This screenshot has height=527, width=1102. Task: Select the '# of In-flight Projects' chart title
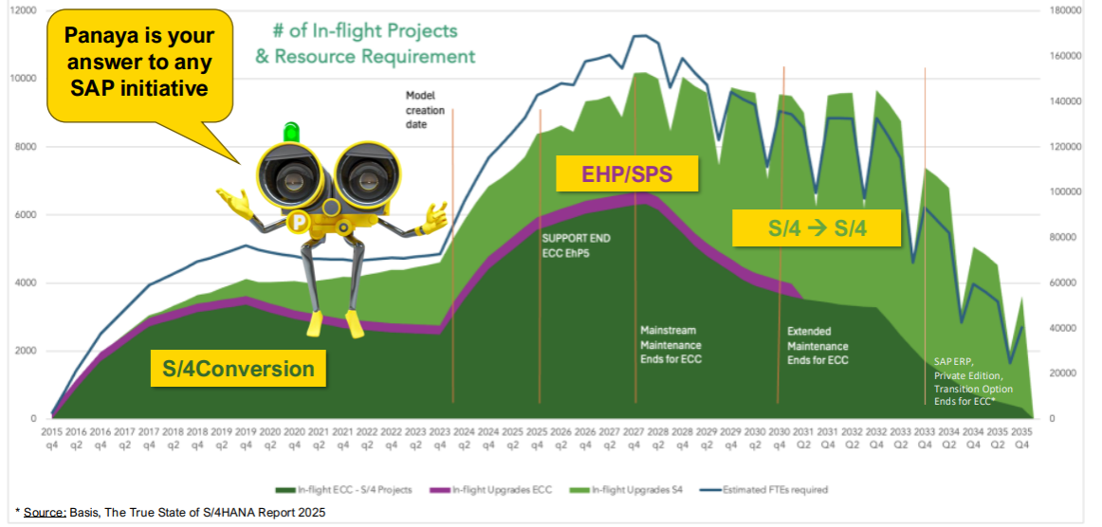pyautogui.click(x=365, y=31)
